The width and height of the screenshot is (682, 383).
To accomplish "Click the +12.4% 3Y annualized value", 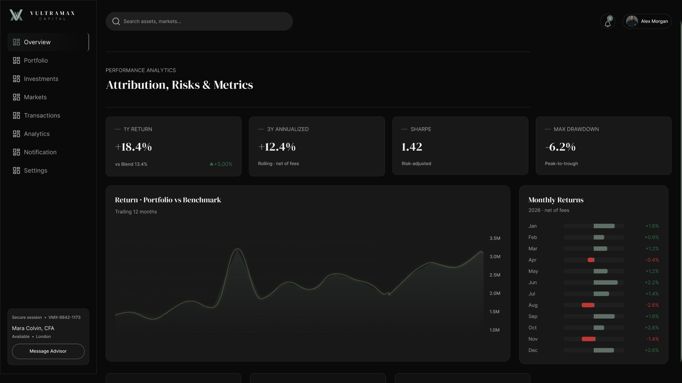I will click(277, 147).
